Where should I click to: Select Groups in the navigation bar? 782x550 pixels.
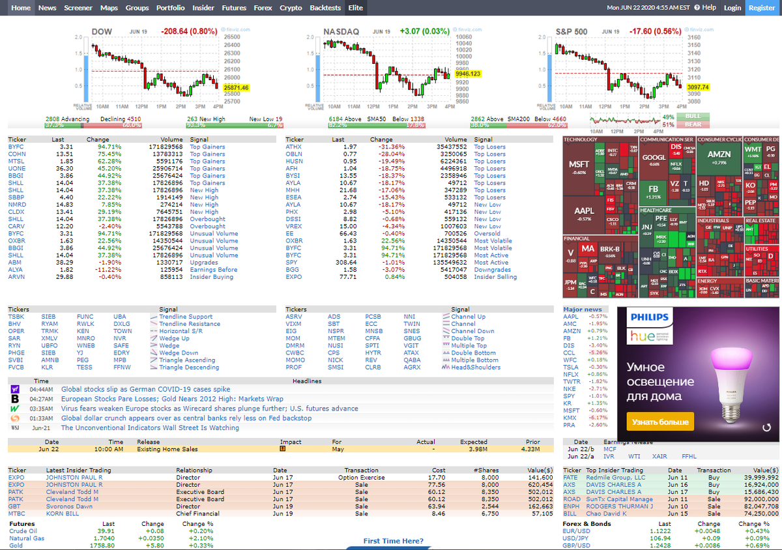(137, 8)
